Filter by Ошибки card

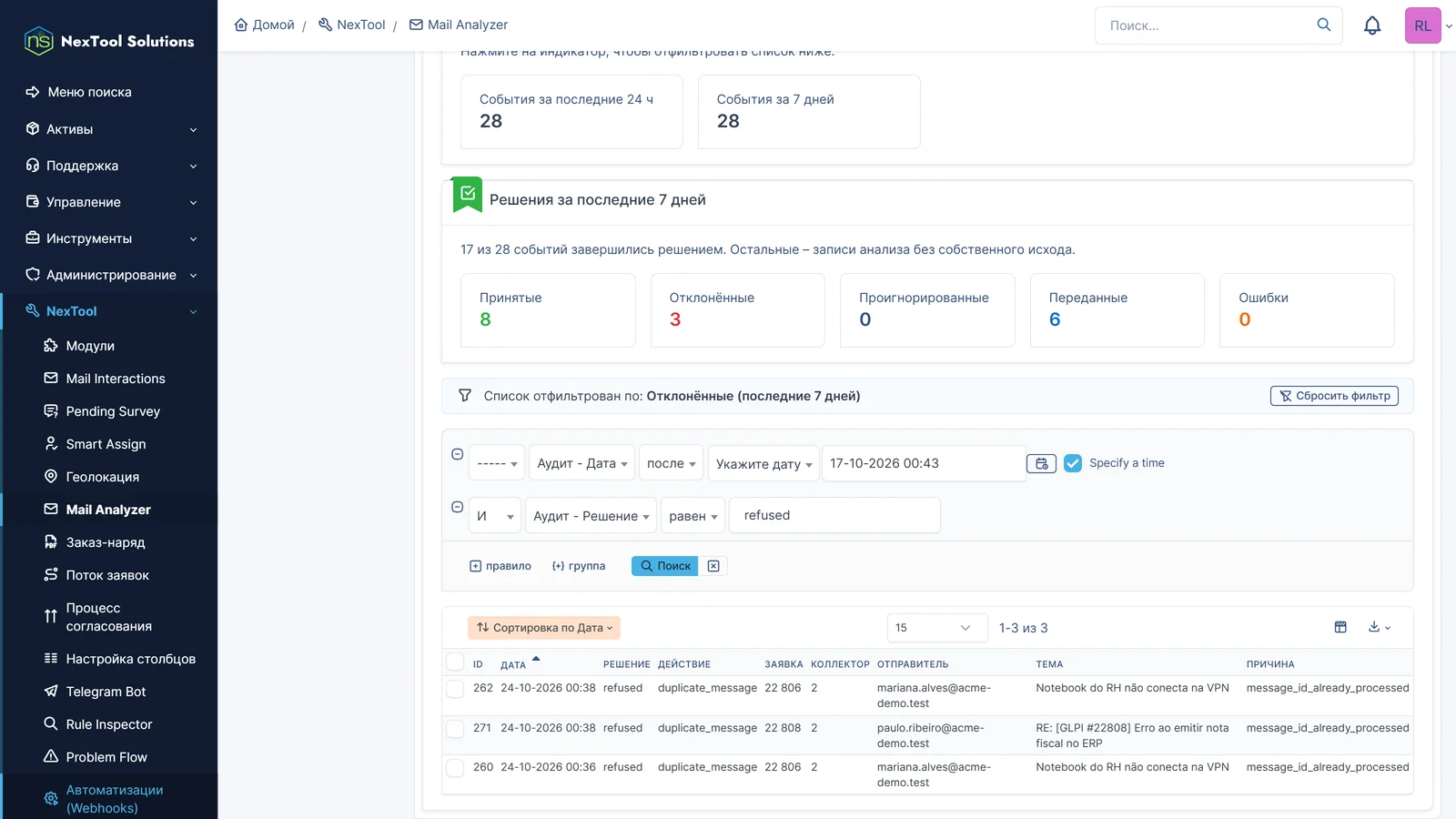[1307, 310]
